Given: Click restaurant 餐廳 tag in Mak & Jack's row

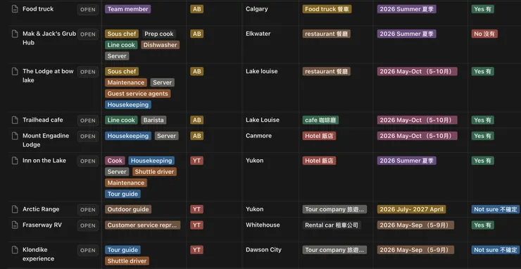Looking at the screenshot, I should click(x=326, y=34).
